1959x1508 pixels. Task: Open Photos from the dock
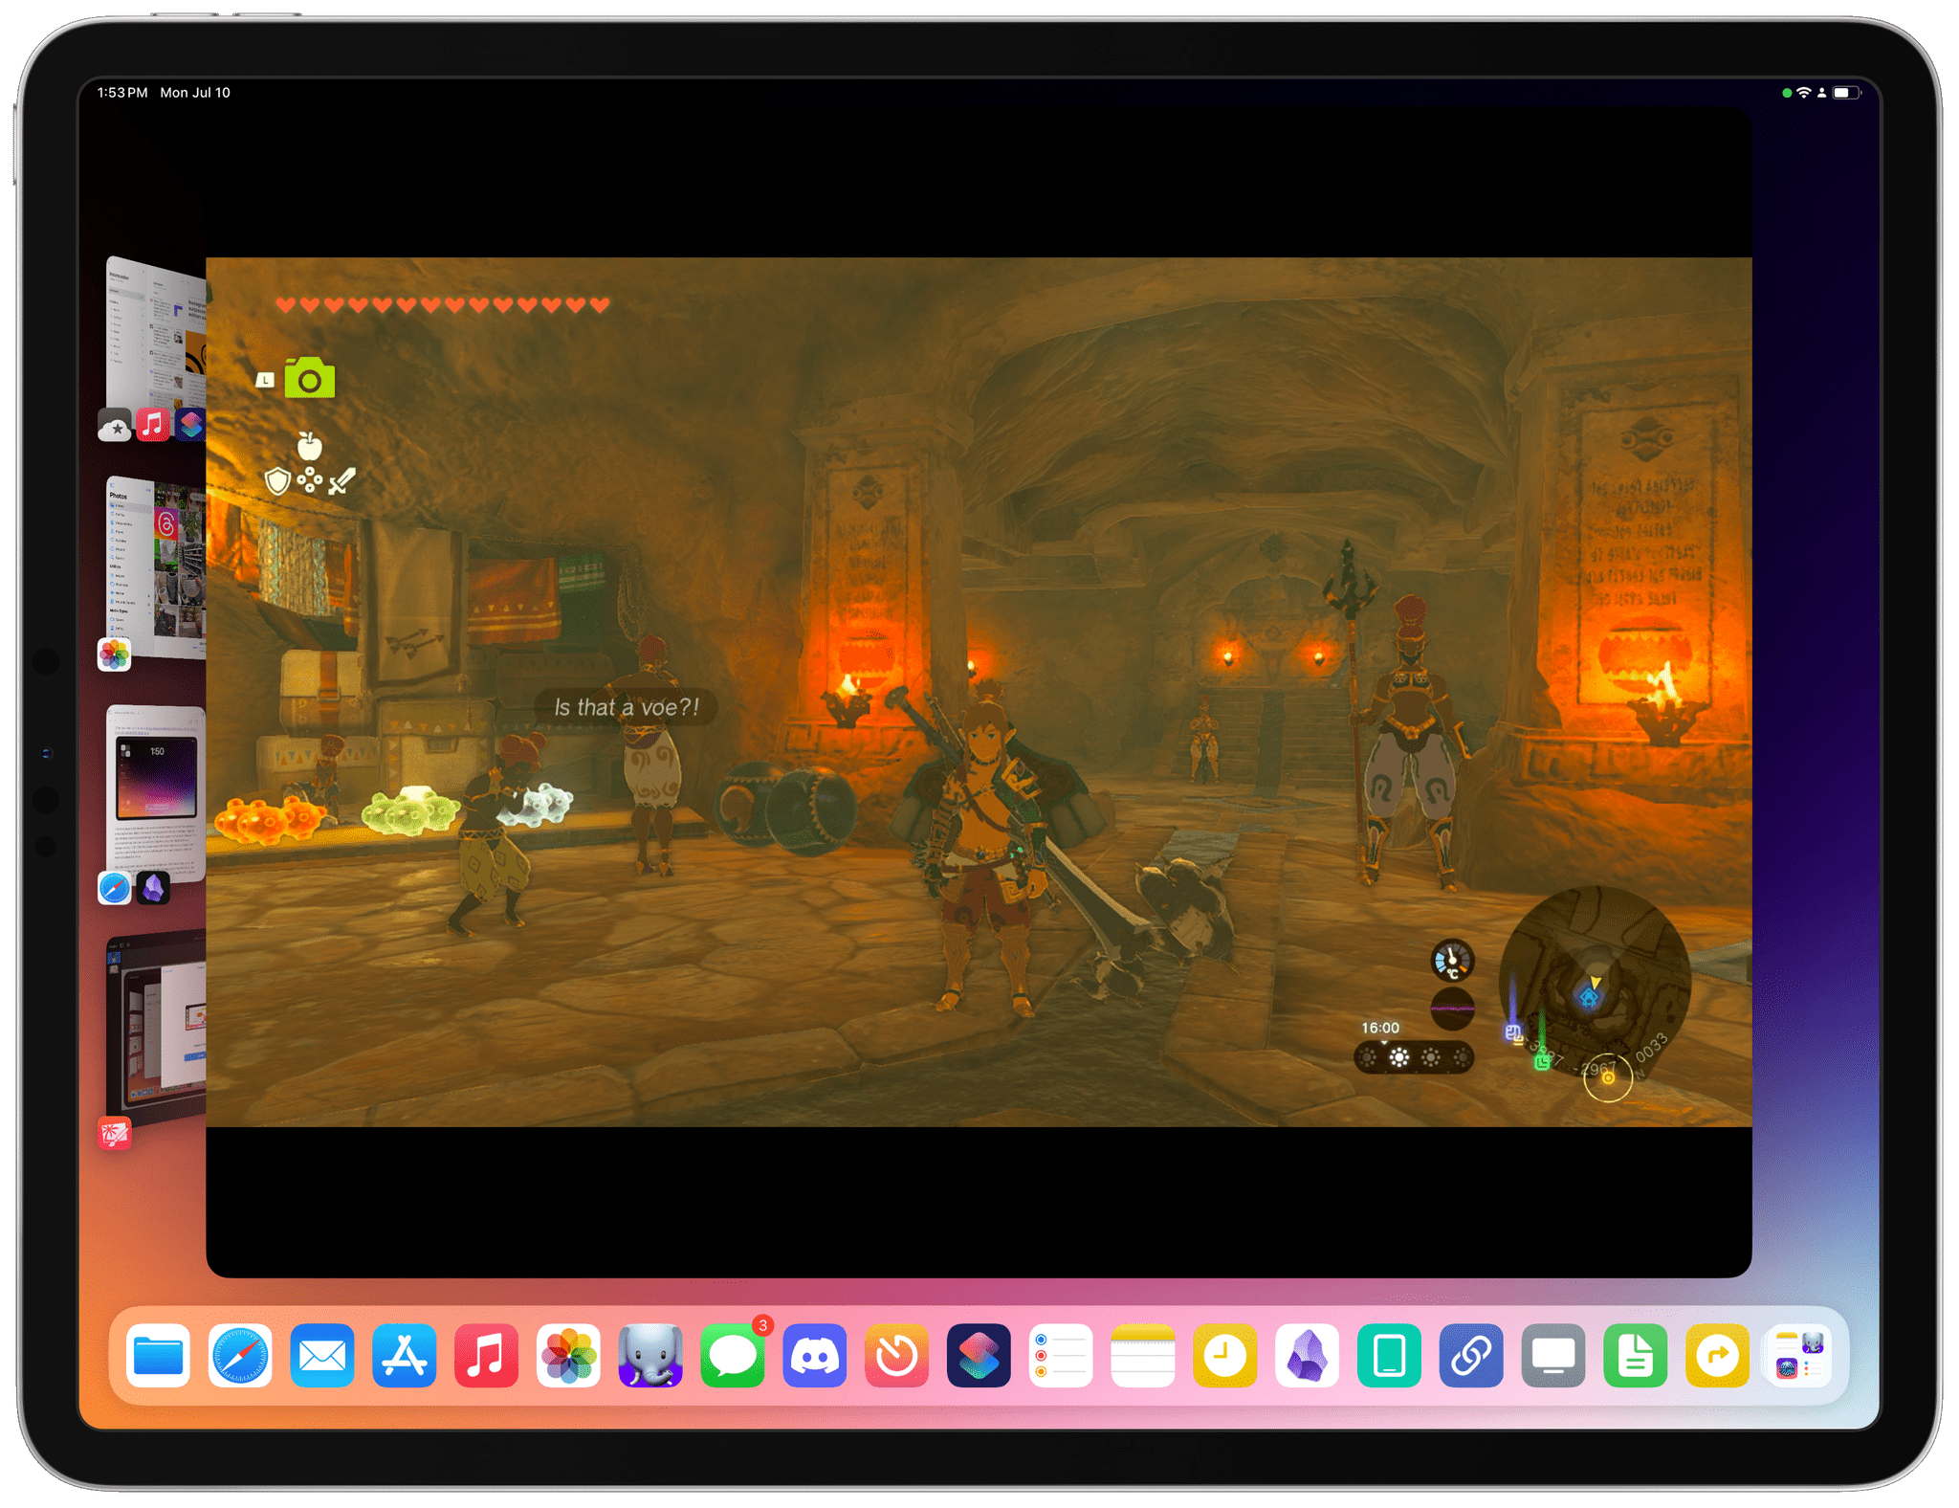tap(568, 1356)
